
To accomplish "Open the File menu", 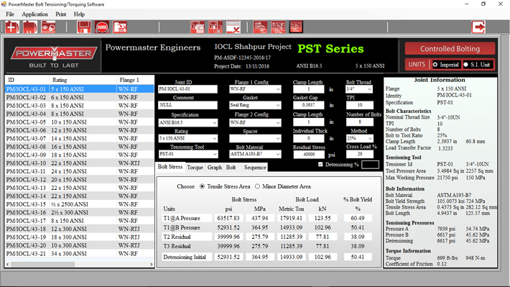I will (x=10, y=14).
